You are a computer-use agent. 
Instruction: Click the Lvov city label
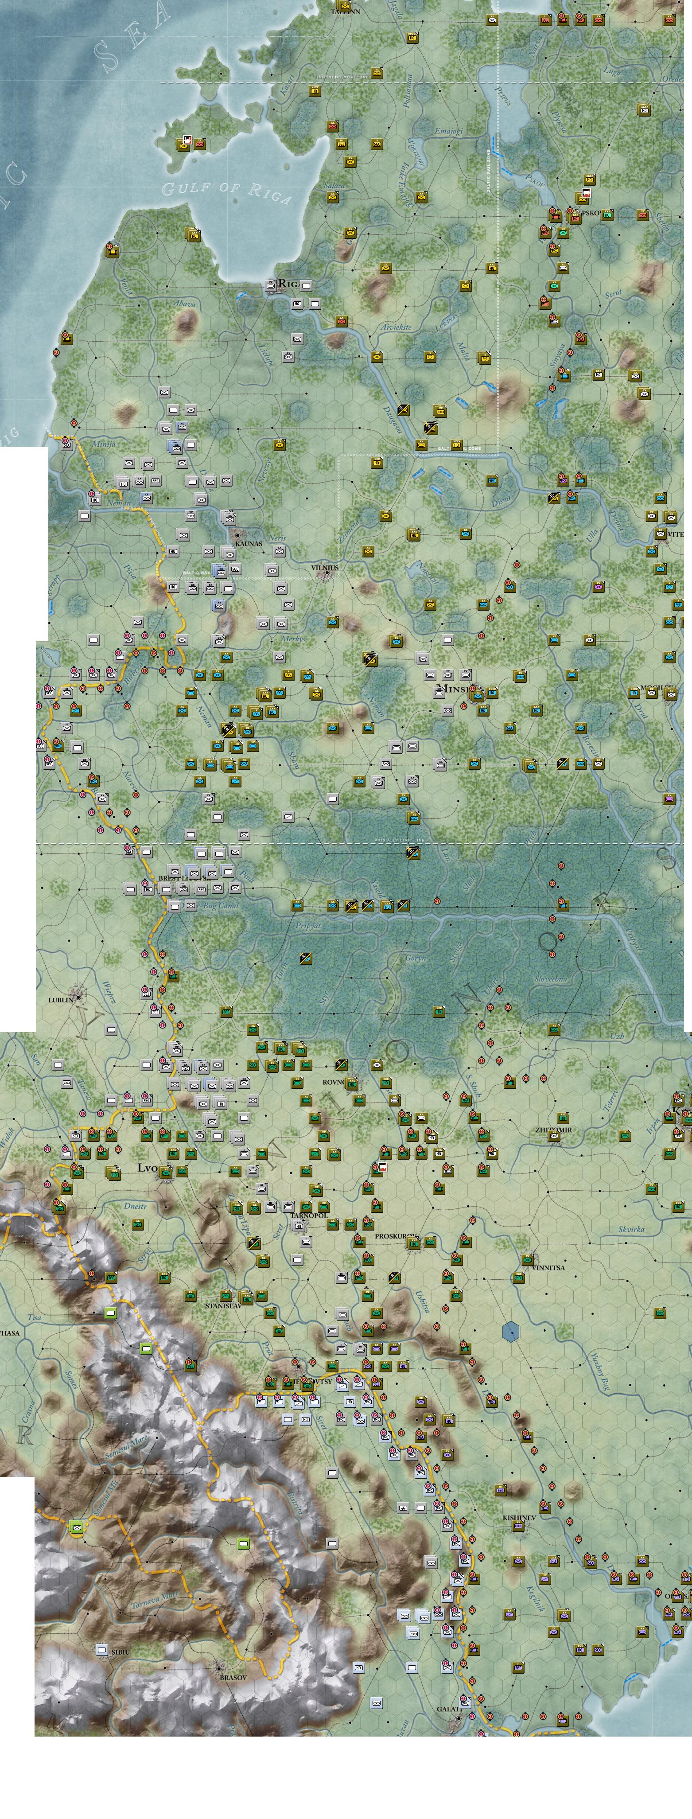pyautogui.click(x=148, y=1168)
